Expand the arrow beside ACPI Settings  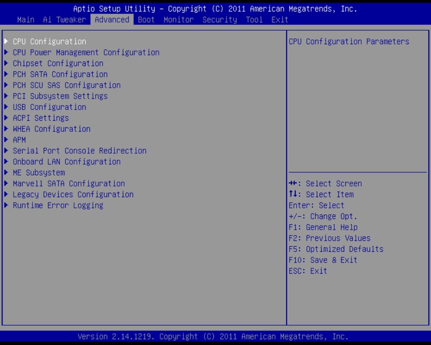point(6,118)
